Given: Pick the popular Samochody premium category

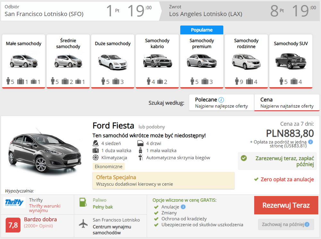Looking at the screenshot, I should point(202,61).
